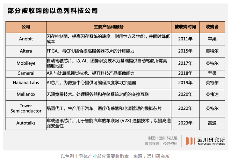Click the YuanChuan Institution subtitle text
The width and height of the screenshot is (232, 161).
(x=211, y=144)
